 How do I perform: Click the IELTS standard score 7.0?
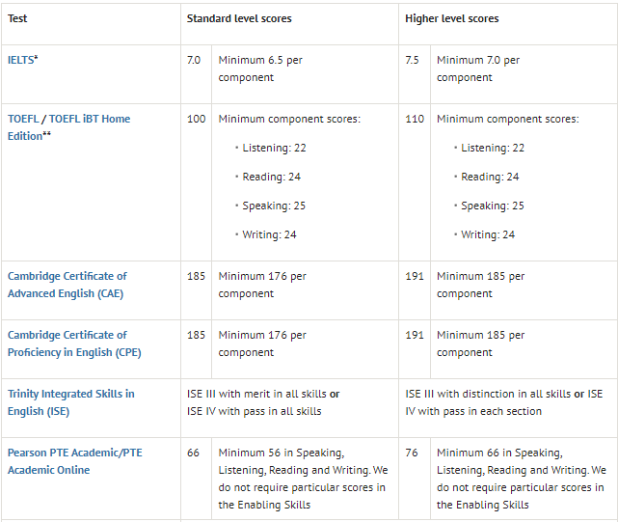tap(194, 60)
